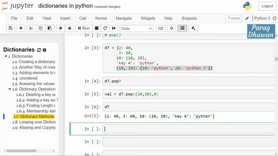Open the Snippets menu
This screenshot has height=156, width=278.
point(189,18)
